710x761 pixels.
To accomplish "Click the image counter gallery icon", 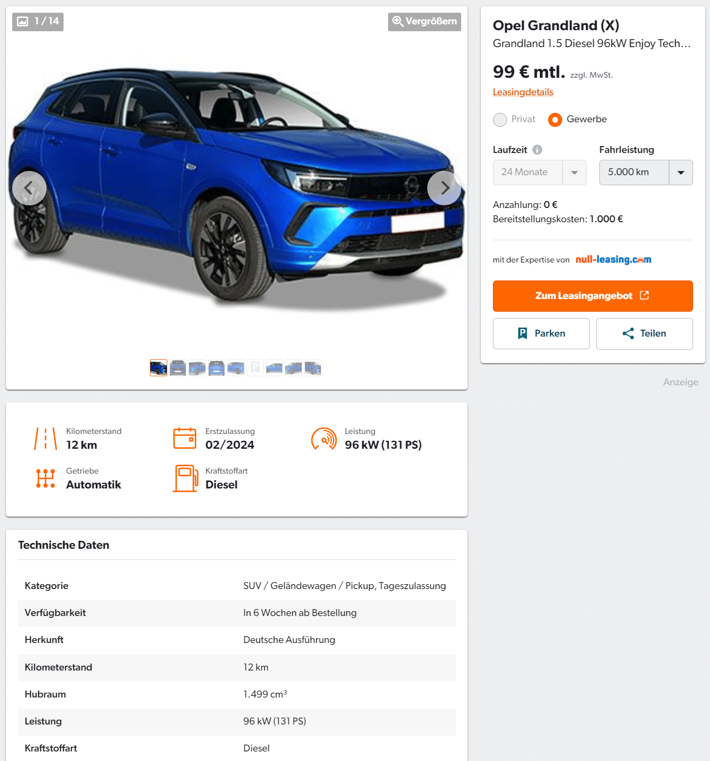I will pos(23,21).
